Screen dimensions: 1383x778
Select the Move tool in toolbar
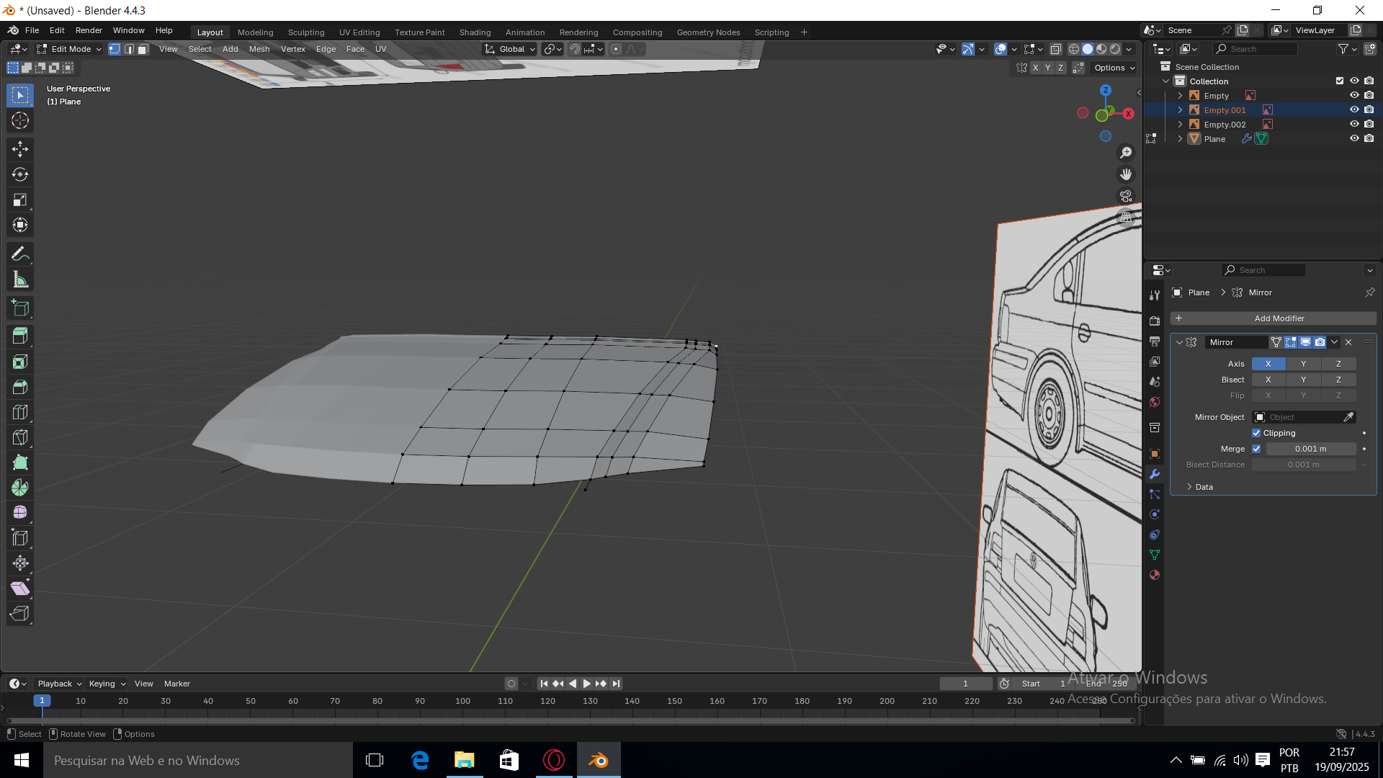point(20,149)
